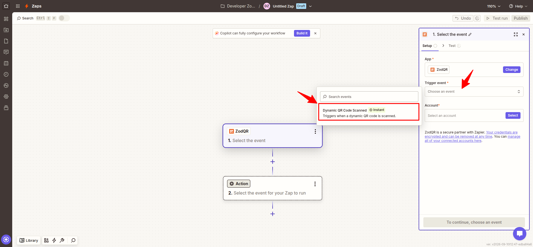Viewport: 533px width, 247px height.
Task: Close the Select the event panel
Action: point(524,34)
